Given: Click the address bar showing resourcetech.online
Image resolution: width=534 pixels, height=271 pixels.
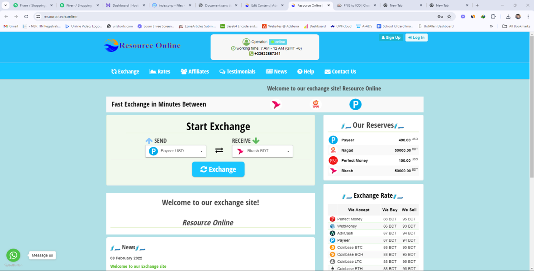Looking at the screenshot, I should click(226, 16).
